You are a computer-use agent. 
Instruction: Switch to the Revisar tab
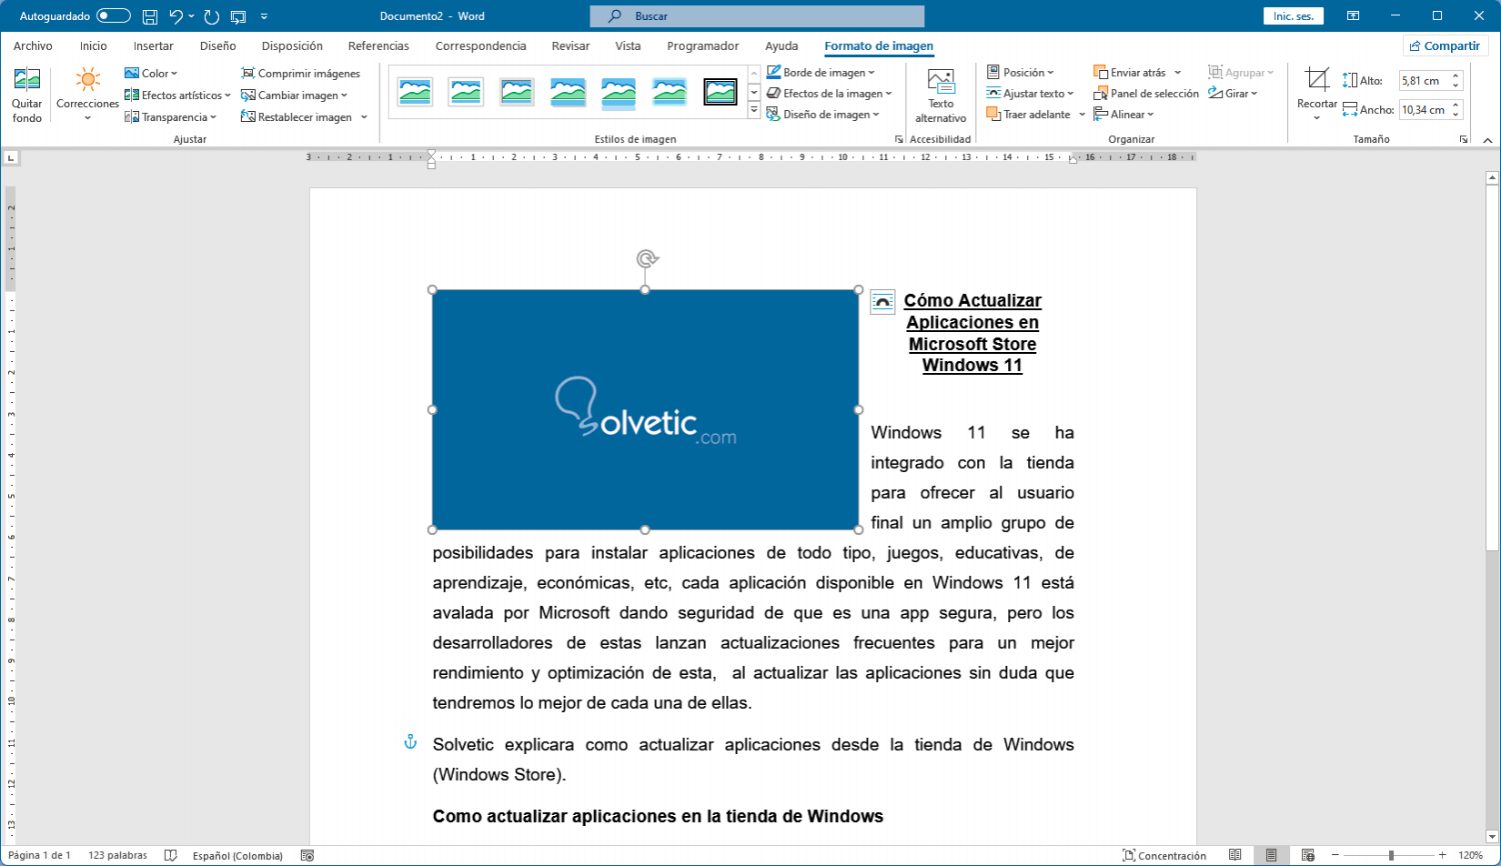pos(570,45)
